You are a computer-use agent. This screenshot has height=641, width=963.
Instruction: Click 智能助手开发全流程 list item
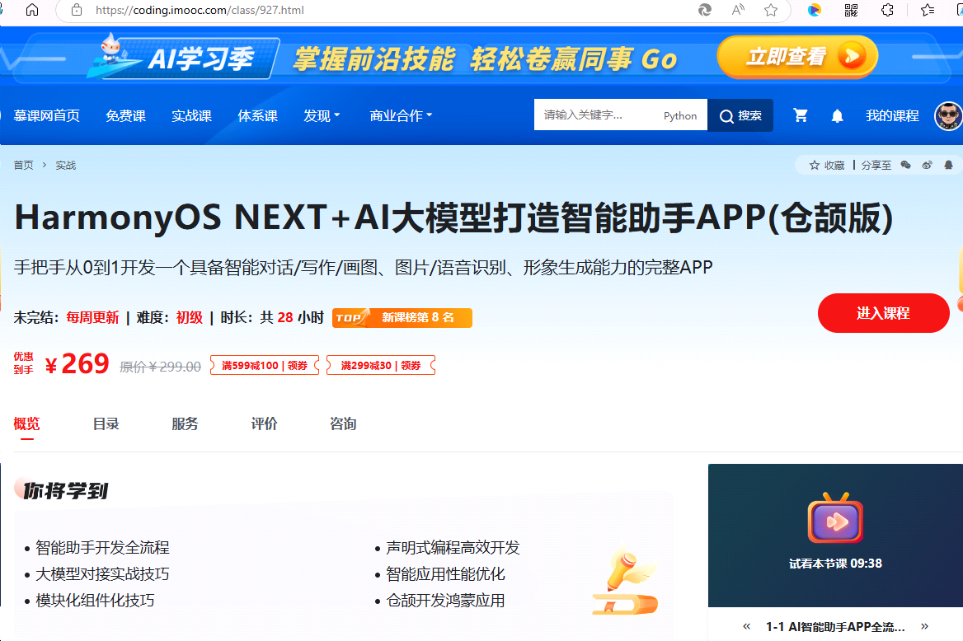tap(102, 547)
